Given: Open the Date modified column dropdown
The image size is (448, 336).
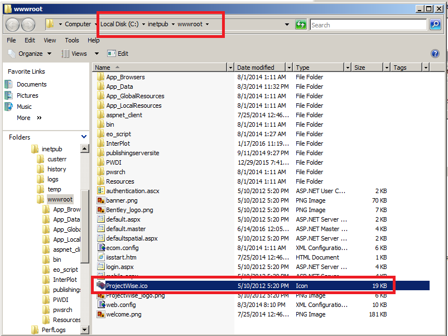Looking at the screenshot, I should (289, 68).
